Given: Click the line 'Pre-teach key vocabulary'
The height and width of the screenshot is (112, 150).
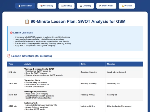Looking at the screenshot, I should [36, 82].
